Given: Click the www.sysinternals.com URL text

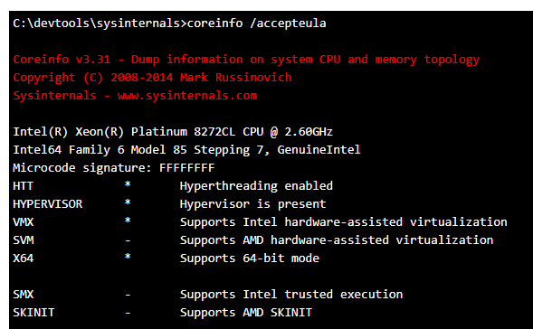Looking at the screenshot, I should 187,96.
